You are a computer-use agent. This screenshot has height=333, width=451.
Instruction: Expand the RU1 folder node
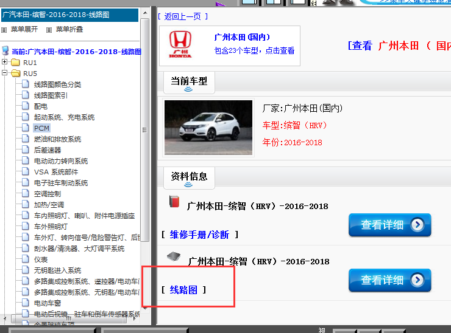4,61
